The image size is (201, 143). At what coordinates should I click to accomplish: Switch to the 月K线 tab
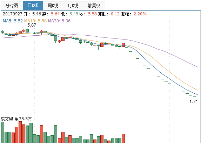73,6
